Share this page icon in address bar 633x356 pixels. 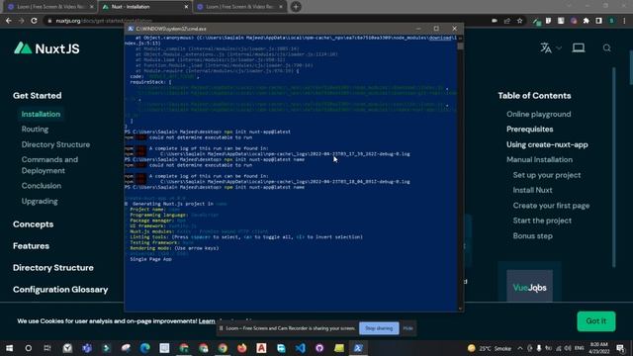(x=507, y=21)
